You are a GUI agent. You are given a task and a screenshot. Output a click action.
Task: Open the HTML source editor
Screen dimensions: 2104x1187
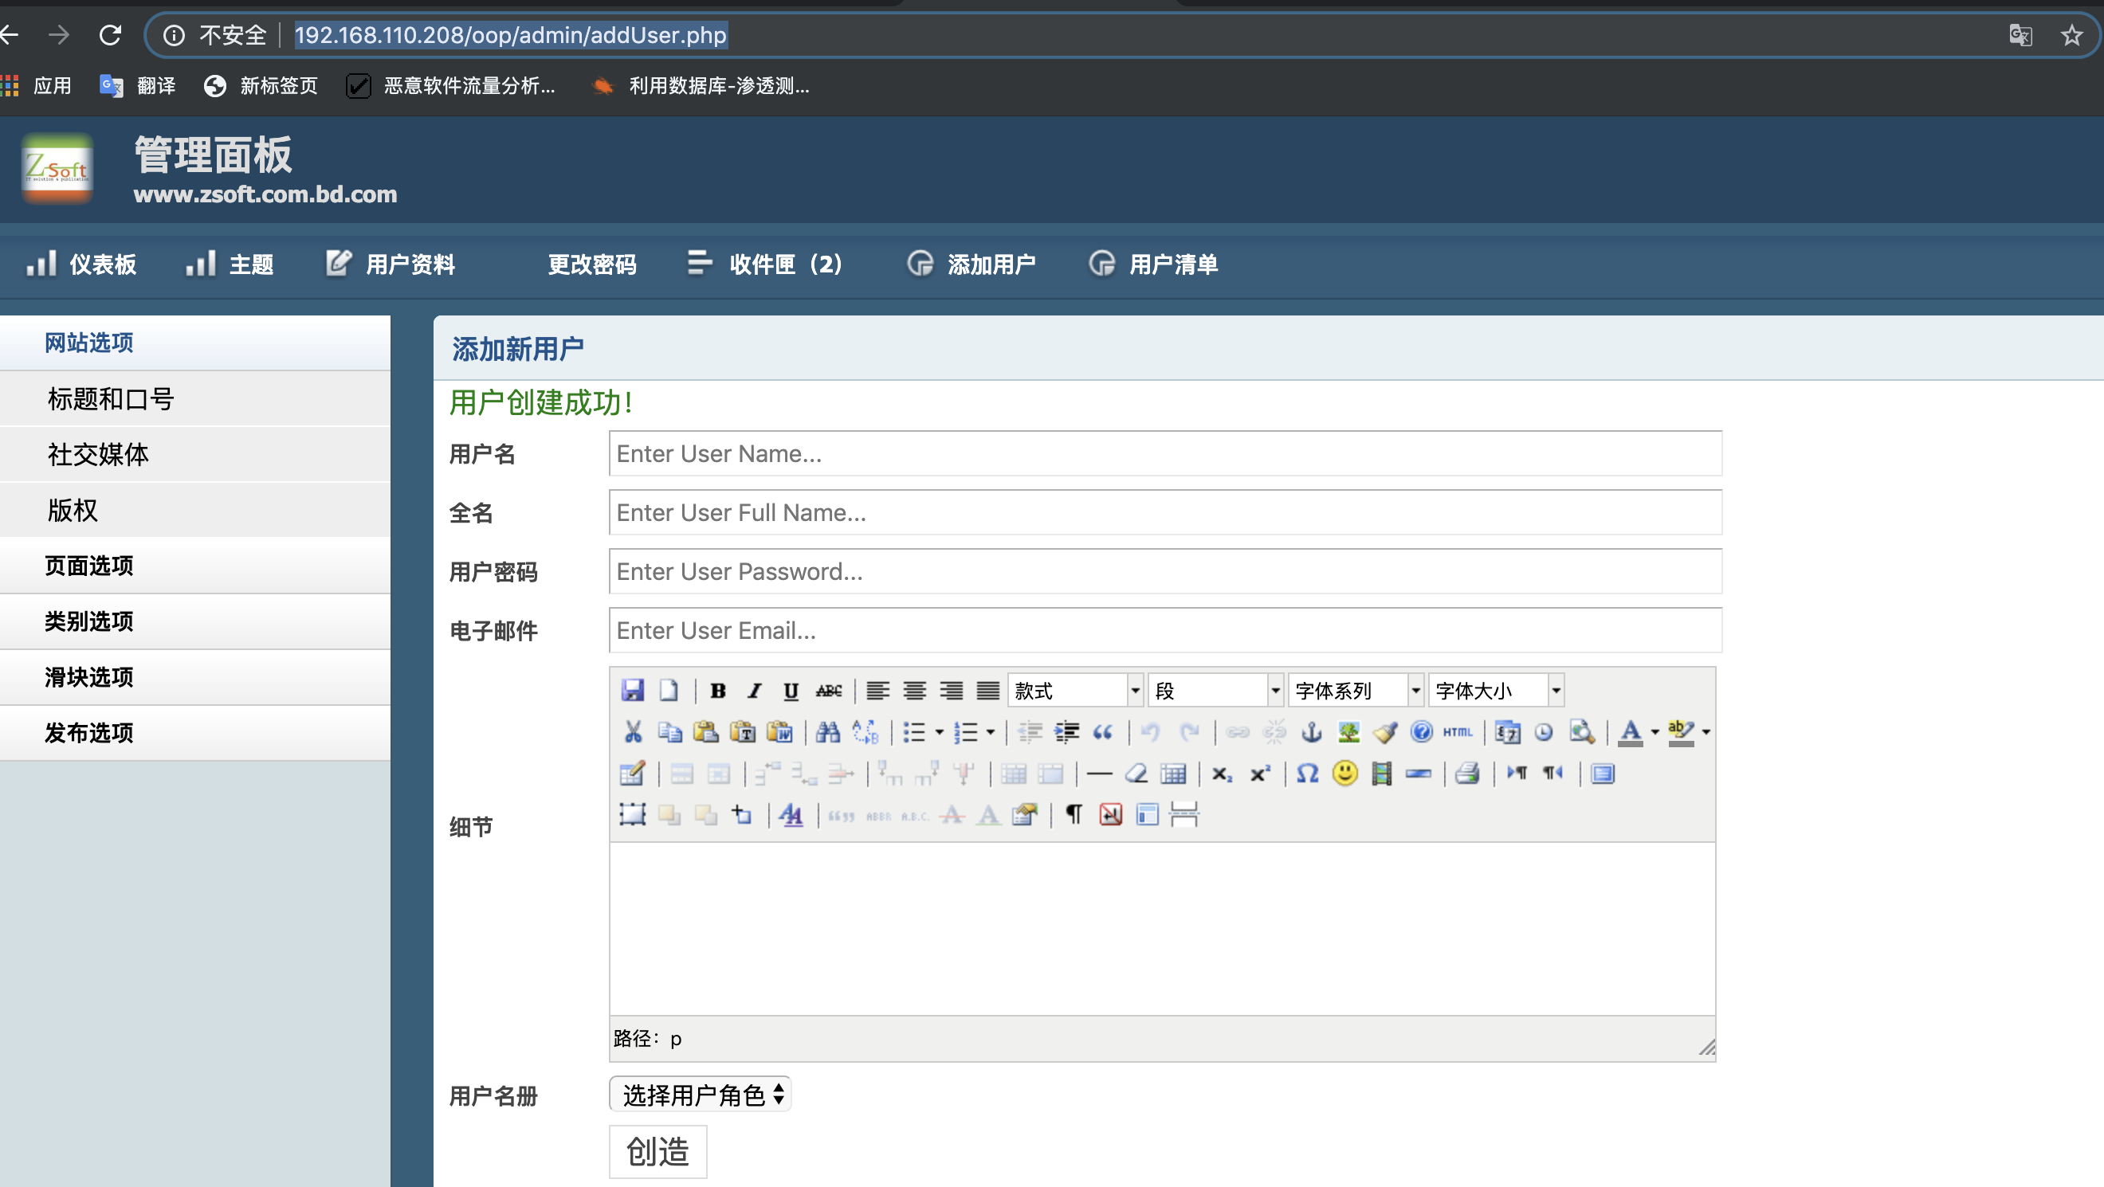click(1457, 732)
